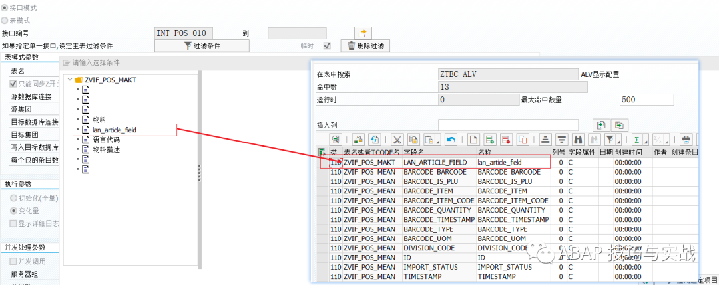The height and width of the screenshot is (285, 719).
Task: Click the 字段属性 column header
Action: coord(582,152)
